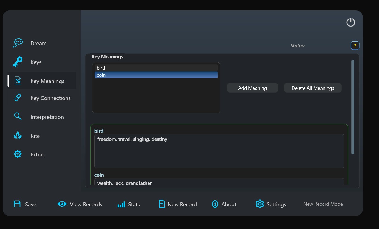Click the bold coin heading above its meanings
Image resolution: width=379 pixels, height=229 pixels.
coord(99,175)
